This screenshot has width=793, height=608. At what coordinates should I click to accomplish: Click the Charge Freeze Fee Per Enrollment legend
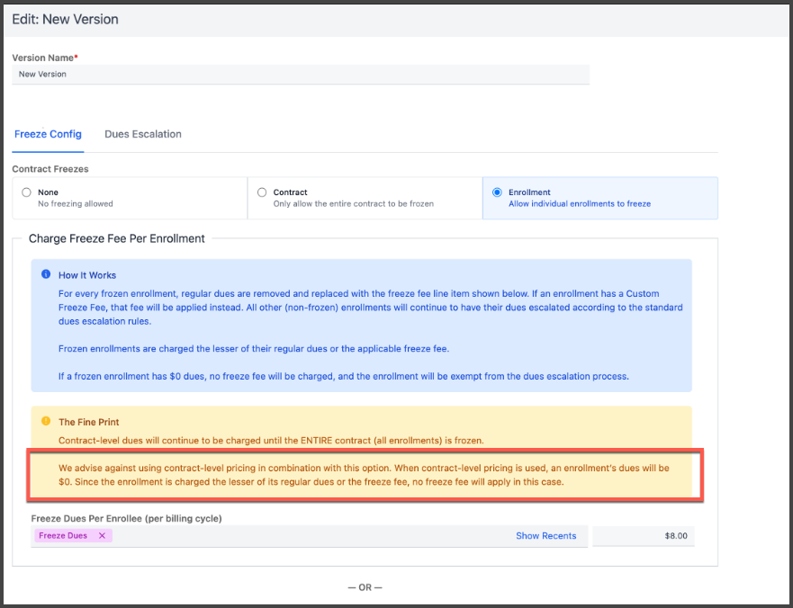coord(117,238)
